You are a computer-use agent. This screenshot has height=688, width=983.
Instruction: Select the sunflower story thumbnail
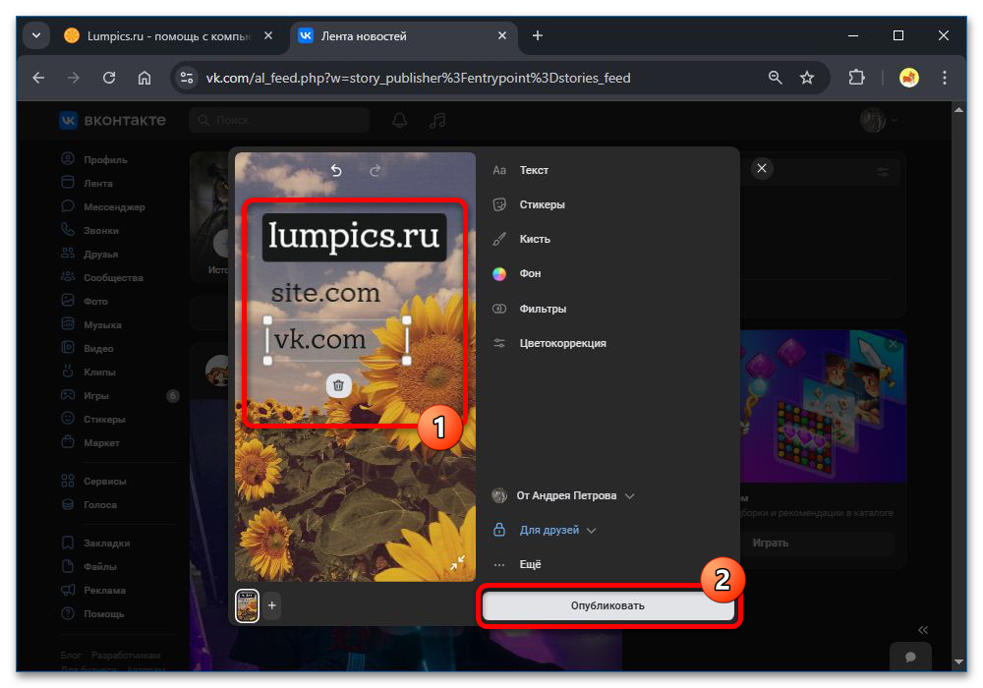247,605
